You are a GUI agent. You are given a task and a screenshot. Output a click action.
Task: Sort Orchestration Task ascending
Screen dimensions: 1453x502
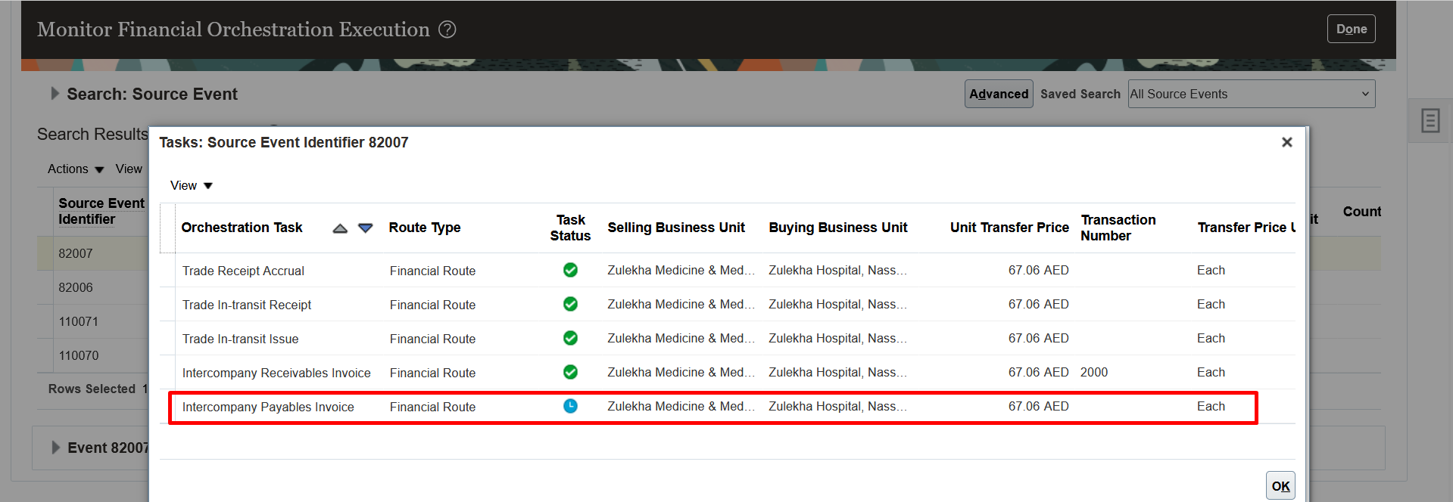click(340, 228)
